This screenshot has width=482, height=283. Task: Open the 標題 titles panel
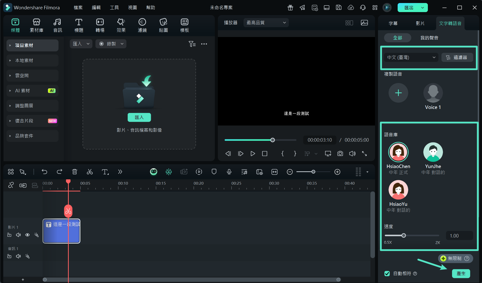[79, 25]
